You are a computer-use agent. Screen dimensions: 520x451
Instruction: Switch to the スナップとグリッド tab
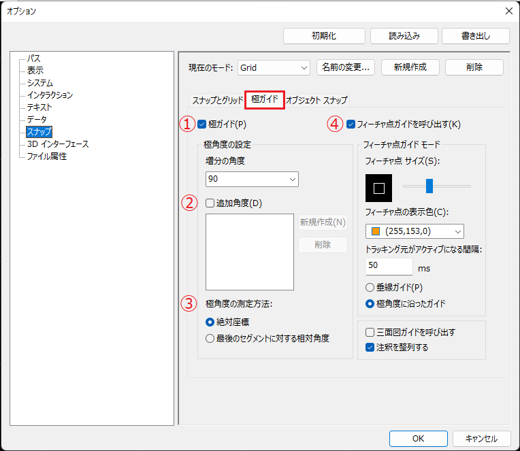click(x=217, y=100)
